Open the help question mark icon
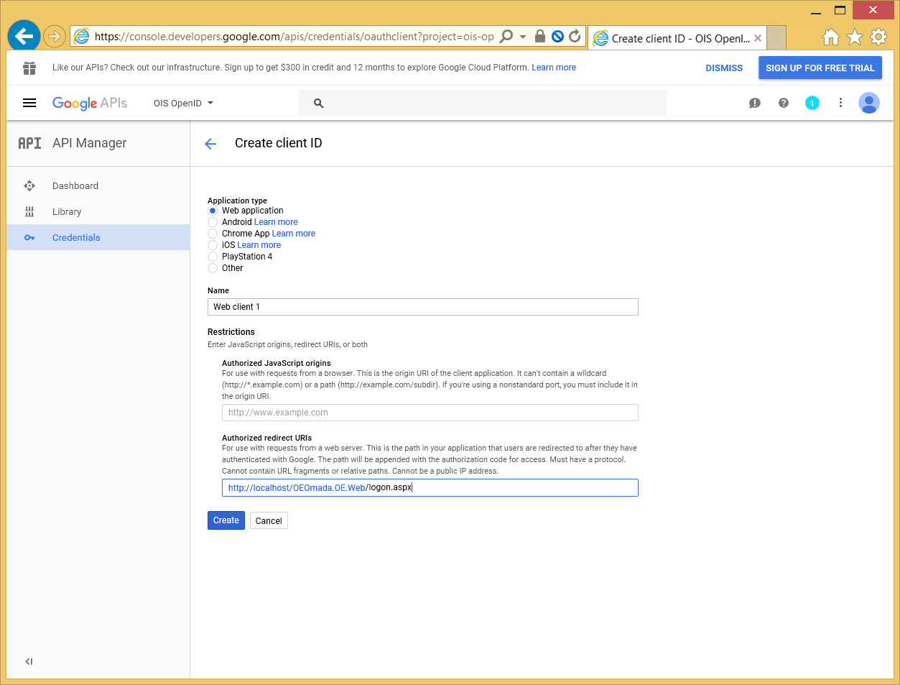Viewport: 900px width, 685px height. point(784,103)
